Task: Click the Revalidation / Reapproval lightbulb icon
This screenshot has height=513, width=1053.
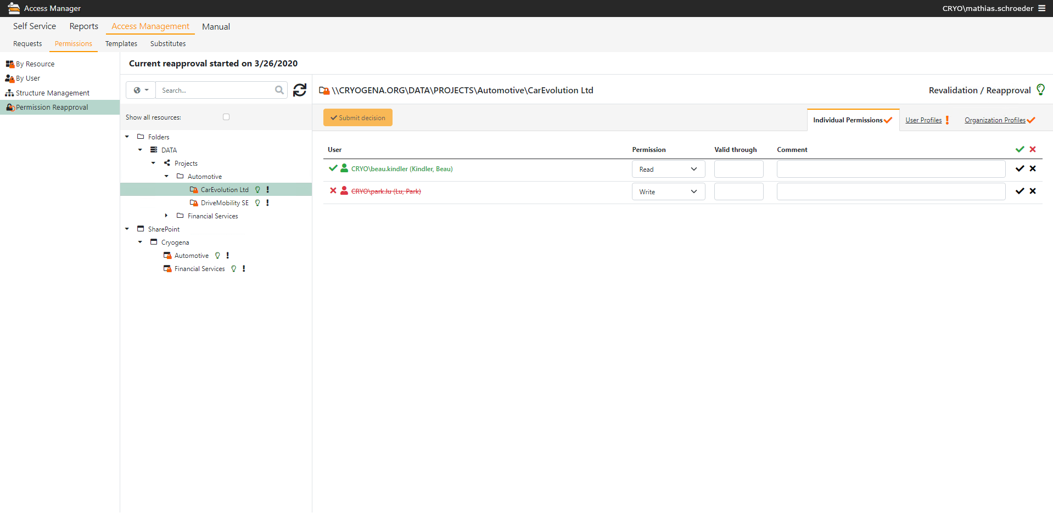Action: (x=1040, y=90)
